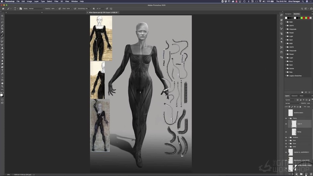This screenshot has height=176, width=313.
Task: Click the Alien Queen.psd document tab
Action: point(103,12)
